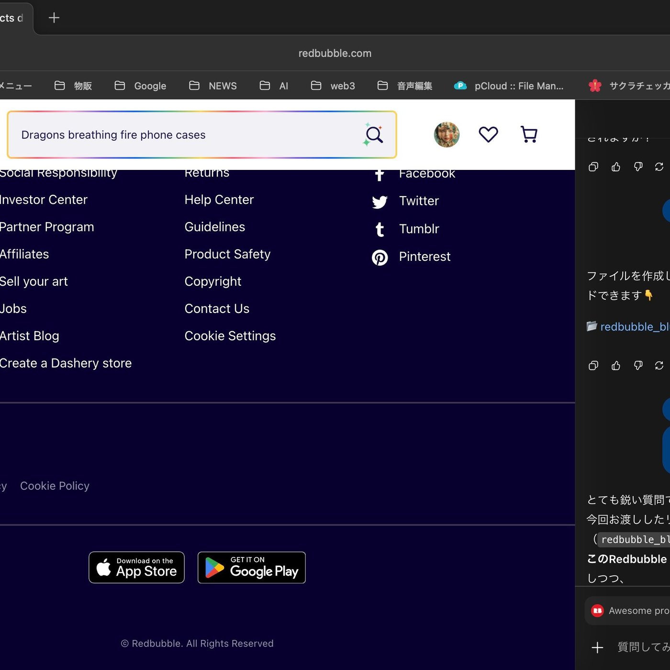Open a new browser tab

54,18
